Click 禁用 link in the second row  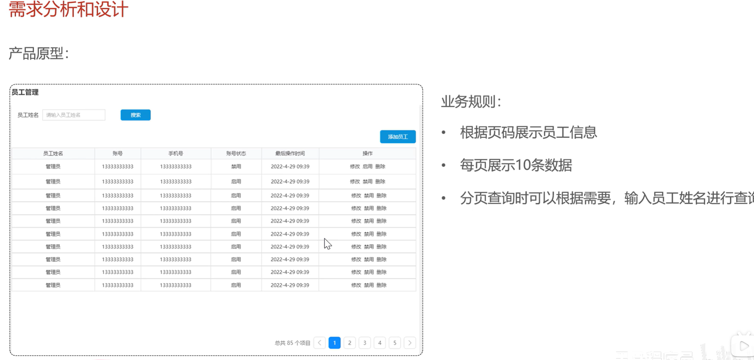click(368, 181)
